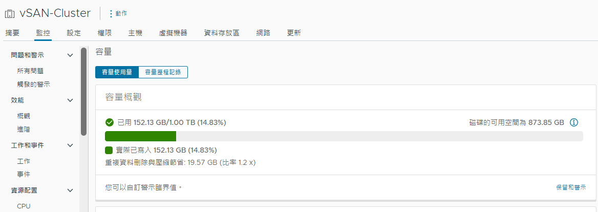Switch to the 容量歷程記錄 view
Screen dimensions: 598x212
[163, 72]
